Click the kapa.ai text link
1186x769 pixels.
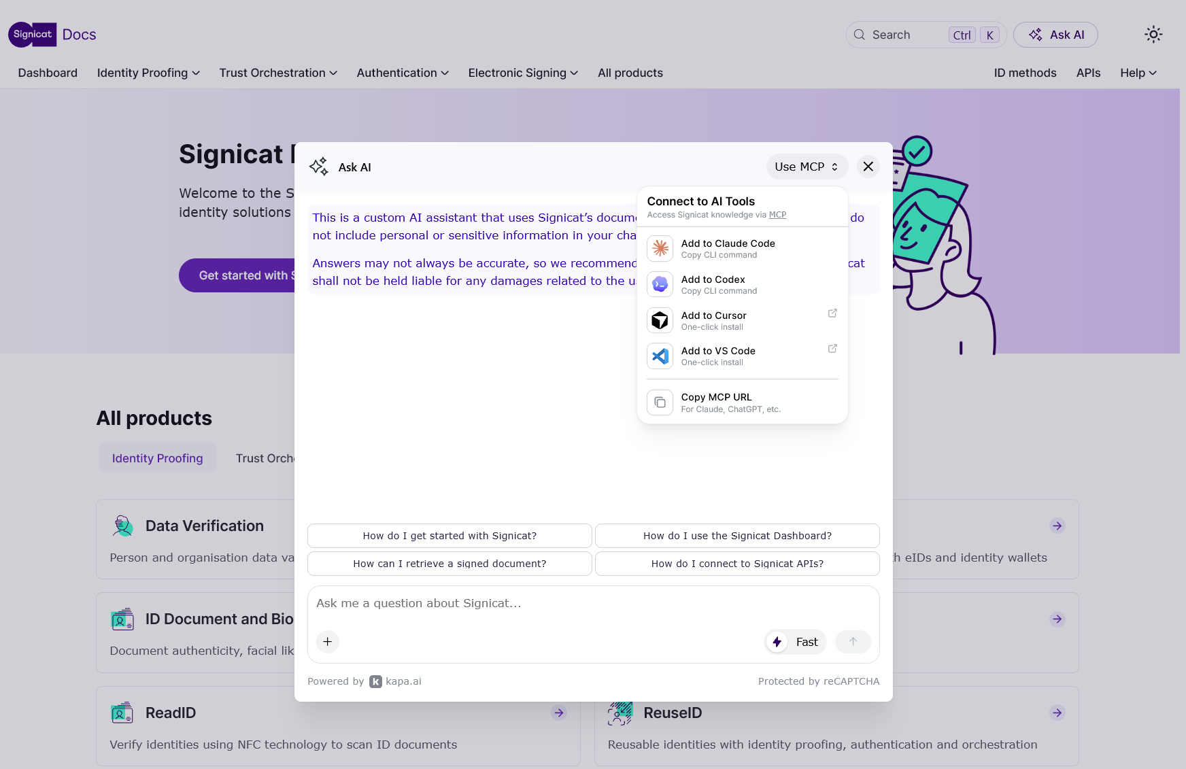(x=403, y=681)
